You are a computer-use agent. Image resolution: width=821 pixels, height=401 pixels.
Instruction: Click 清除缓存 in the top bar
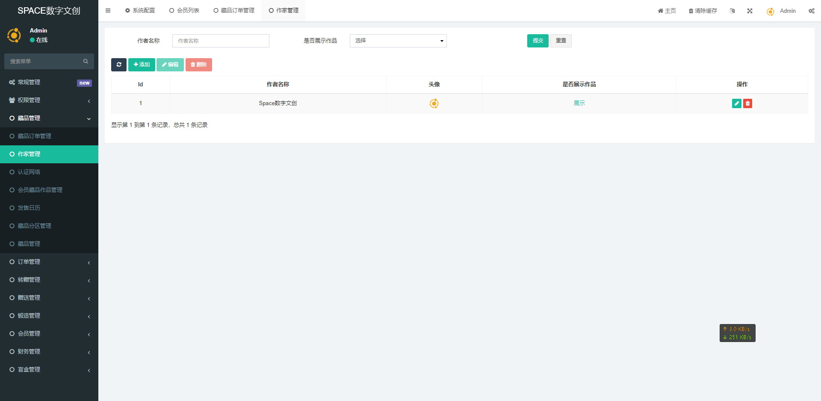(703, 11)
